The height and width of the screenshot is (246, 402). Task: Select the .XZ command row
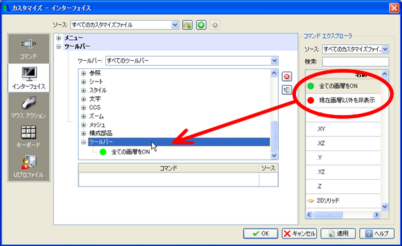pyautogui.click(x=343, y=143)
